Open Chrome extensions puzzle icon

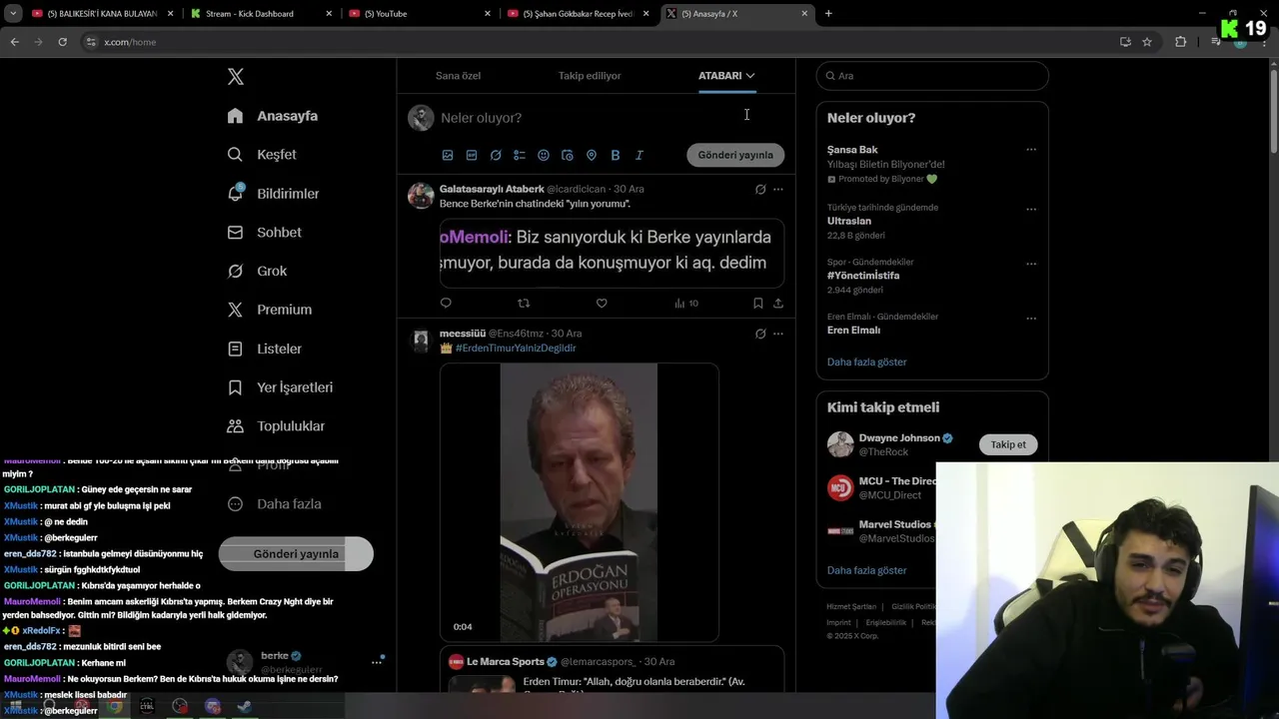coord(1180,42)
